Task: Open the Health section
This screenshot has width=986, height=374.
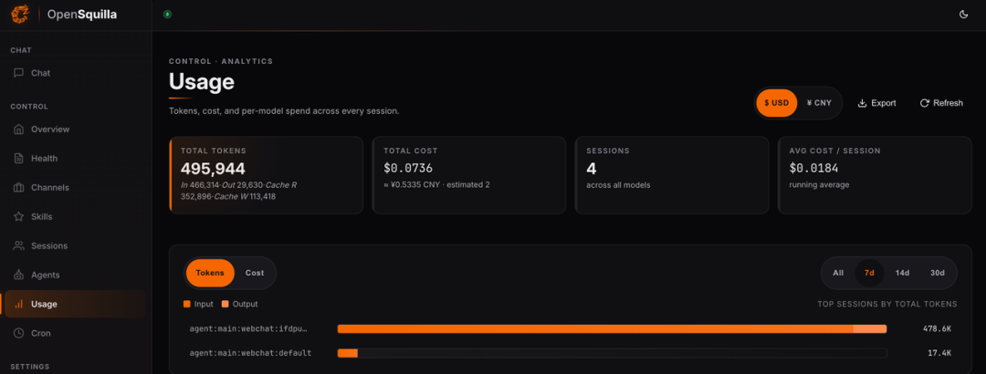Action: click(76, 159)
